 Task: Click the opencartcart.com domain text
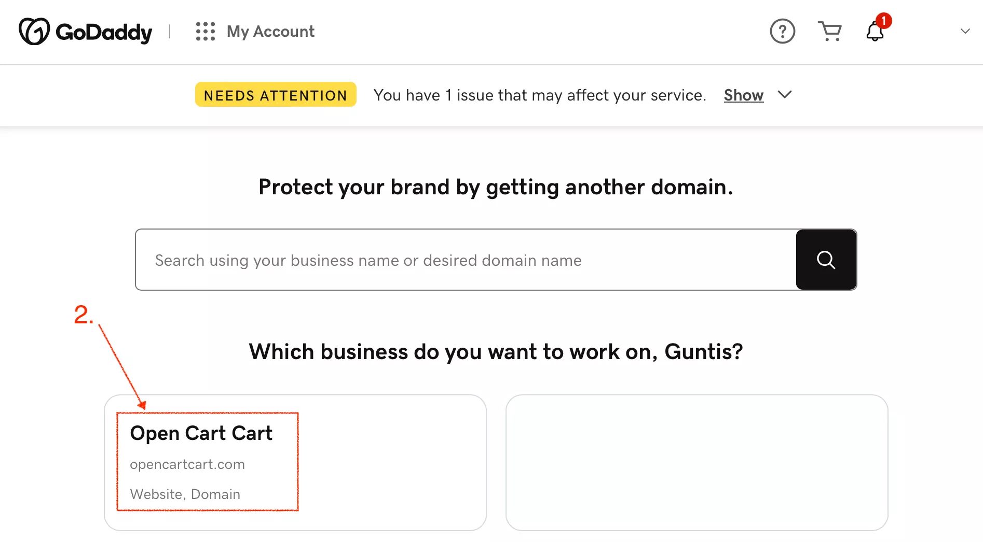point(187,464)
